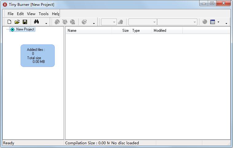Screen dimensions: 233x148
Task: Click the gray sphere icon near view button
Action: [205, 22]
